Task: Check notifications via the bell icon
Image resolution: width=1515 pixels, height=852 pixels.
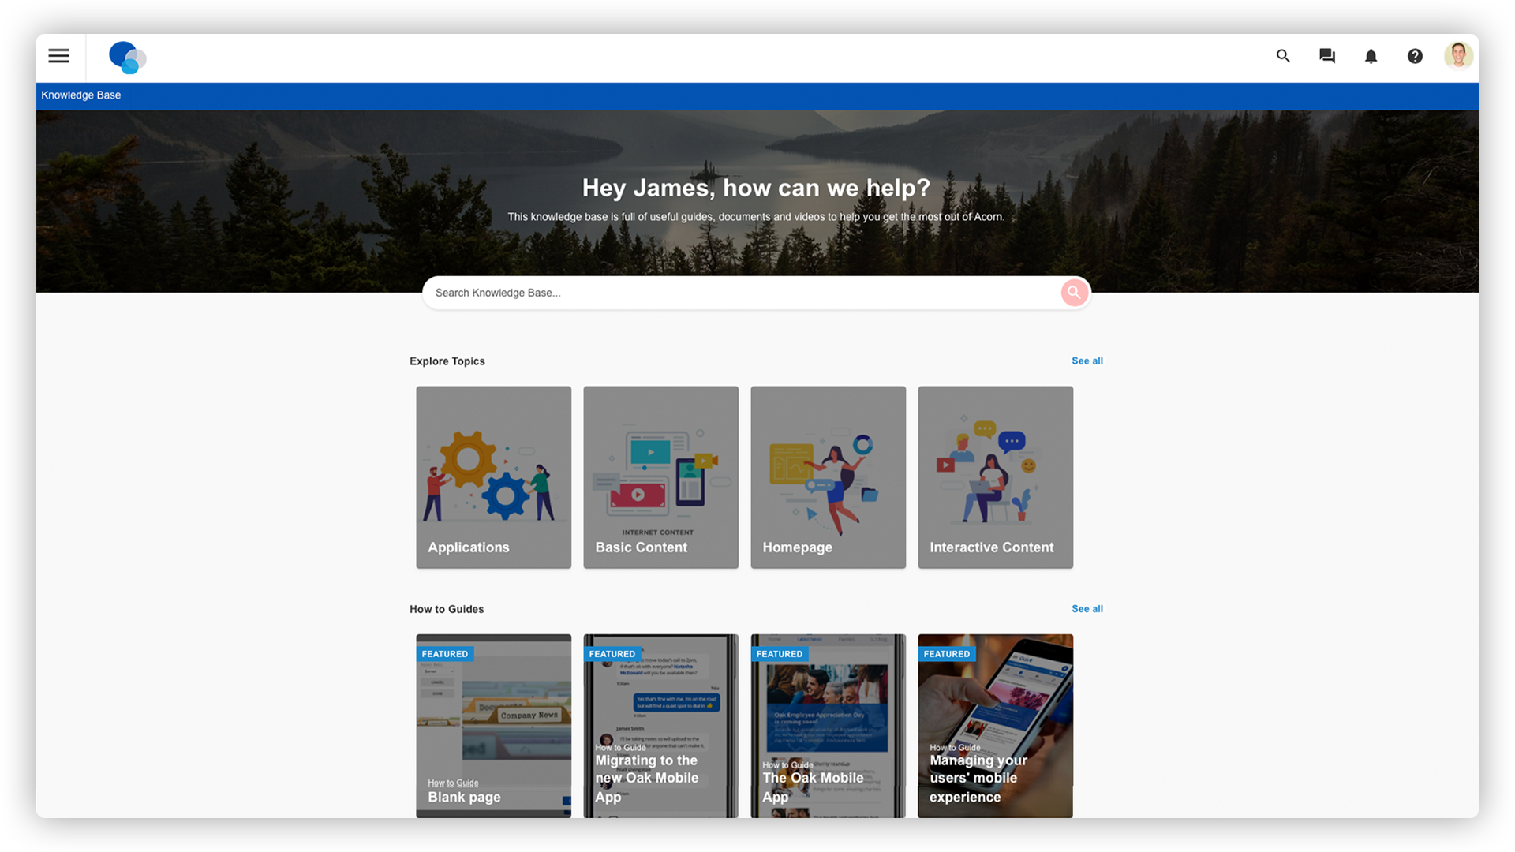Action: (1371, 56)
